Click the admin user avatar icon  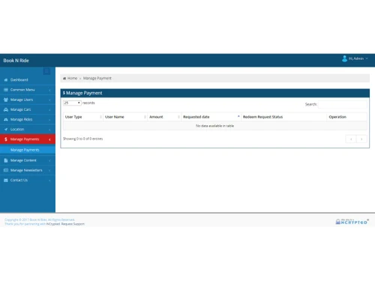click(344, 58)
